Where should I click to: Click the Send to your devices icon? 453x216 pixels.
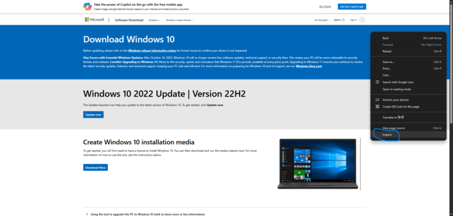[x=377, y=100]
